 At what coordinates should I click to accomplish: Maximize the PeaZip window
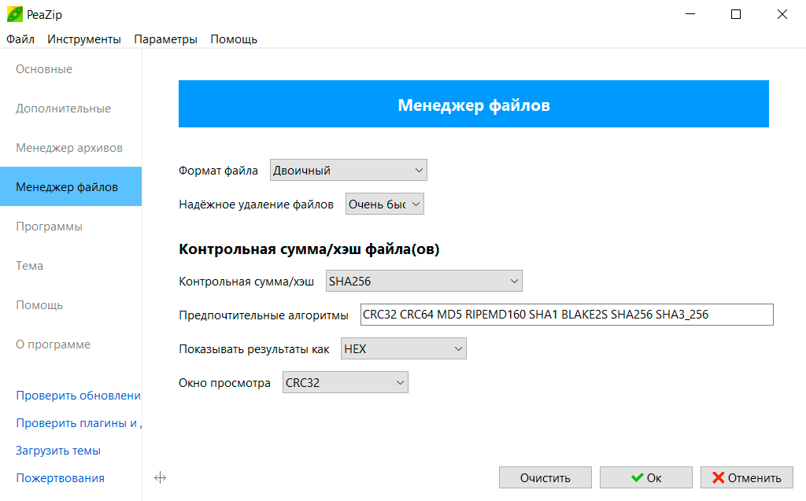(x=736, y=14)
